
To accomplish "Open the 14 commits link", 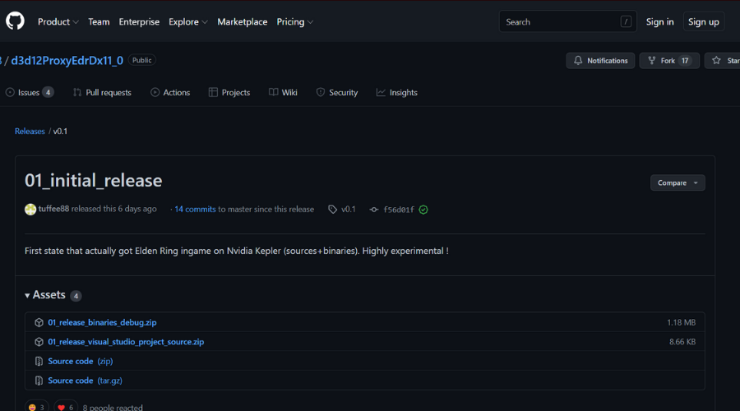I will pyautogui.click(x=195, y=209).
